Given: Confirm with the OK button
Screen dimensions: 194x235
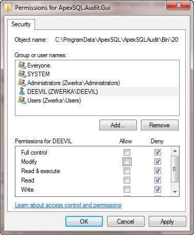Looking at the screenshot, I should (x=84, y=221).
